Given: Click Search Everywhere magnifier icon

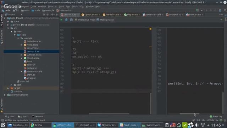Looking at the screenshot, I should [225, 10].
